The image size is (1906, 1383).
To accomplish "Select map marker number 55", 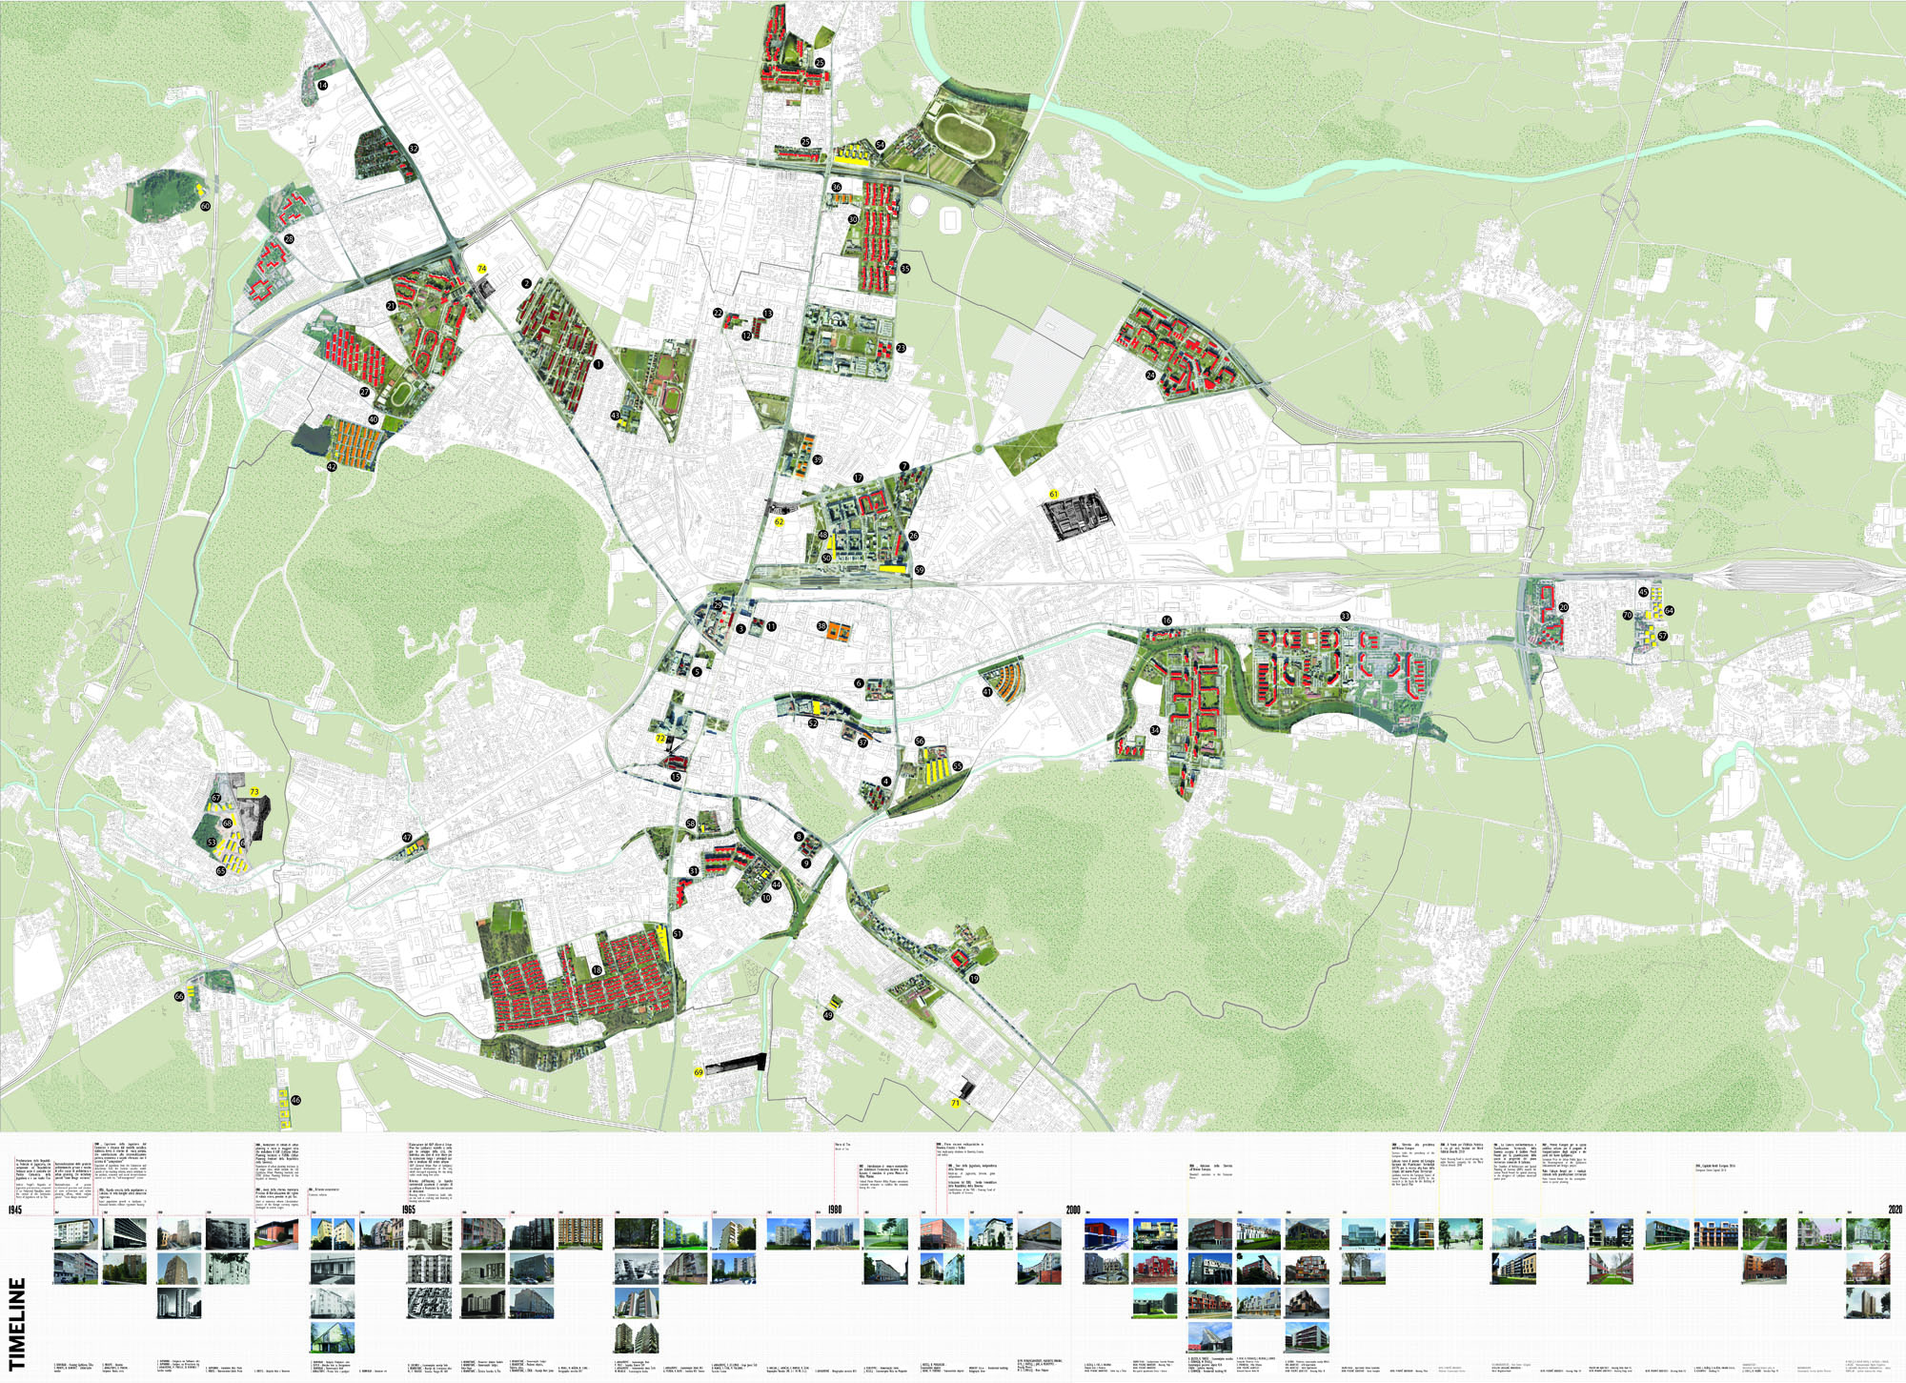I will tap(957, 765).
